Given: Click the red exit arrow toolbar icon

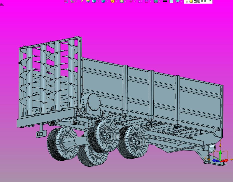Looking at the screenshot, I should tap(66, 1).
